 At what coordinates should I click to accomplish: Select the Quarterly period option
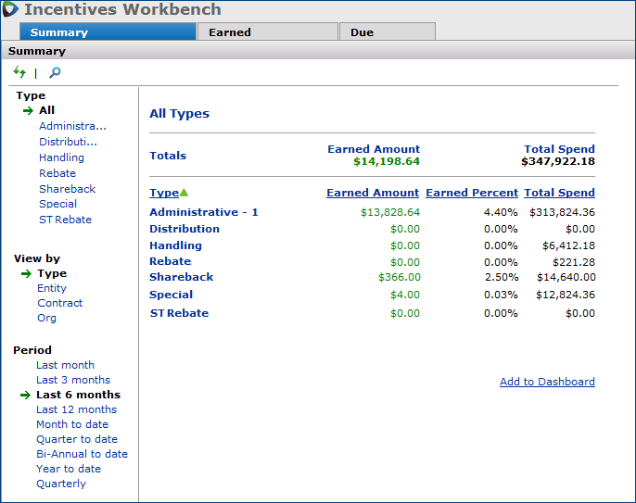[61, 484]
